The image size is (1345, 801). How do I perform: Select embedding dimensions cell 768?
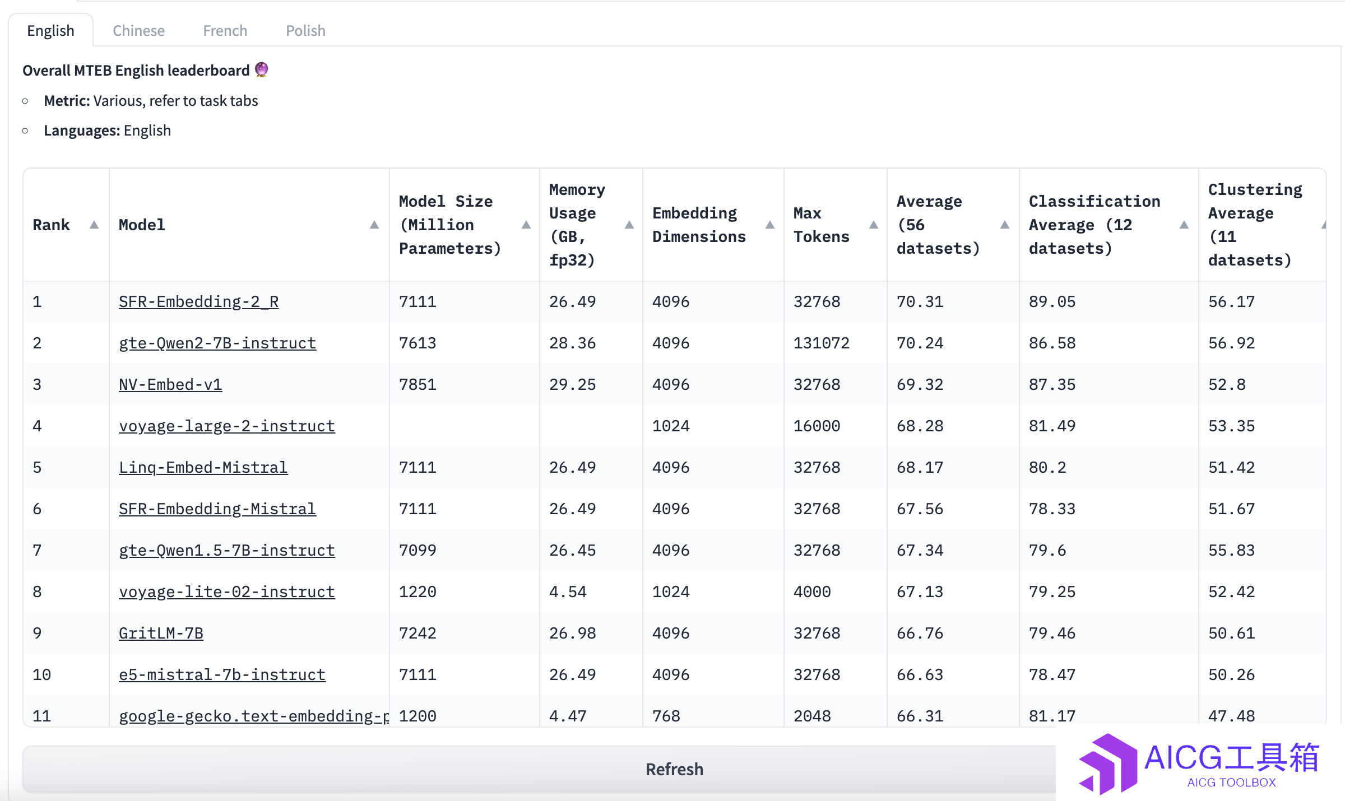coord(713,711)
